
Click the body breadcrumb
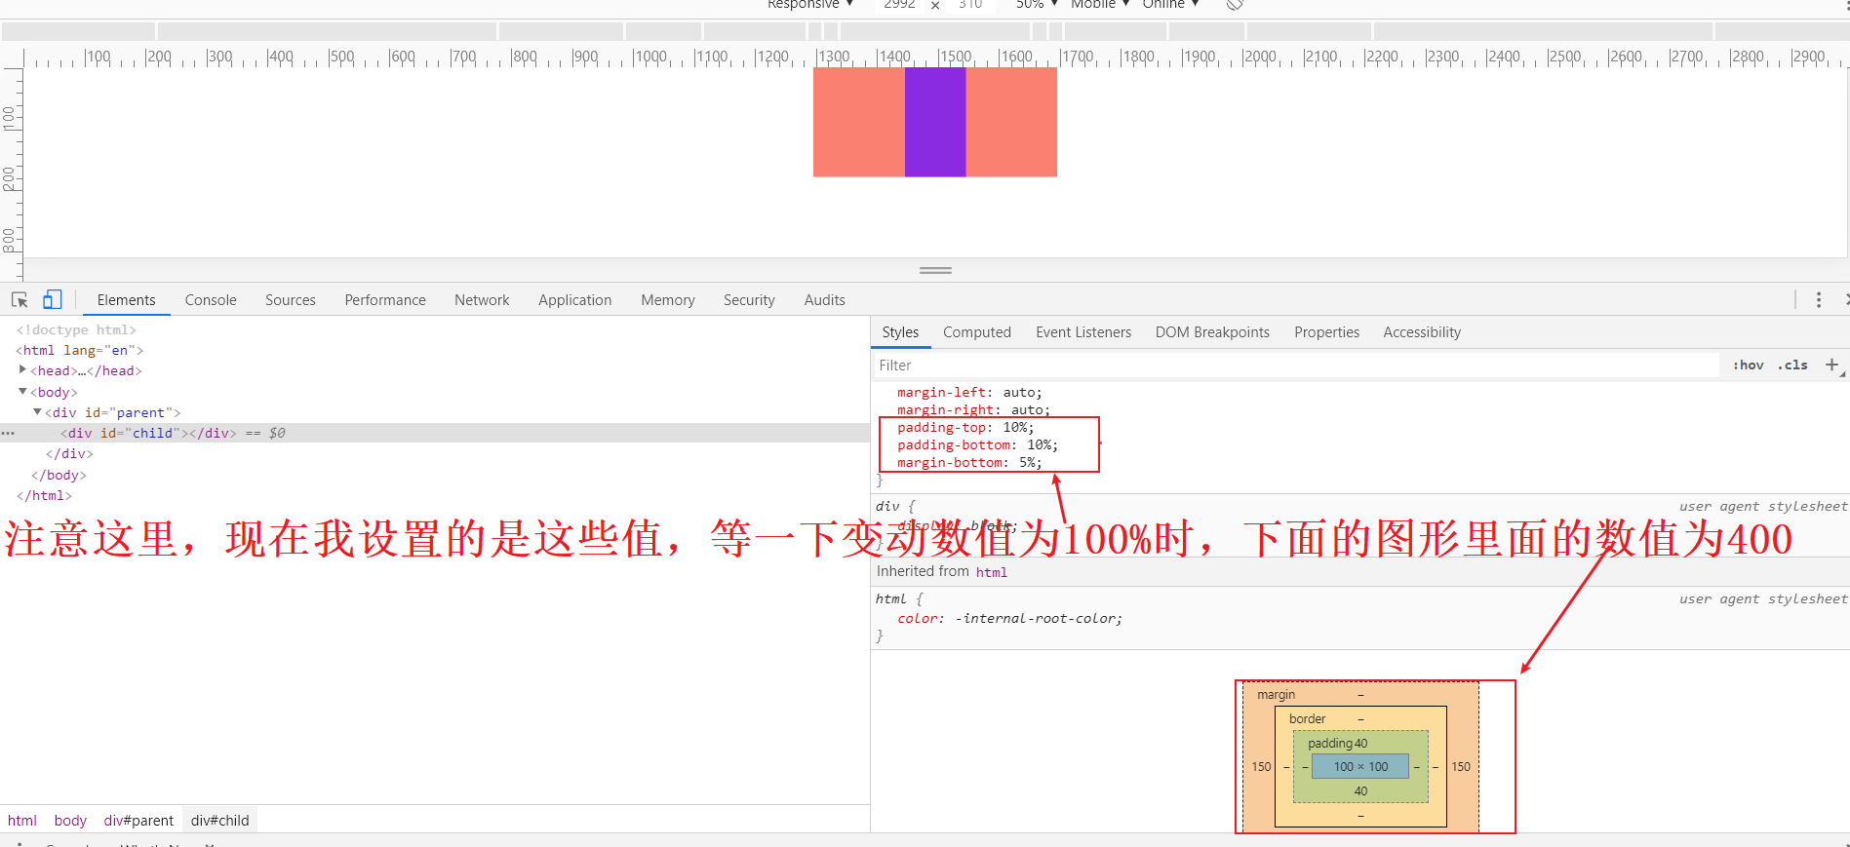[x=70, y=821]
